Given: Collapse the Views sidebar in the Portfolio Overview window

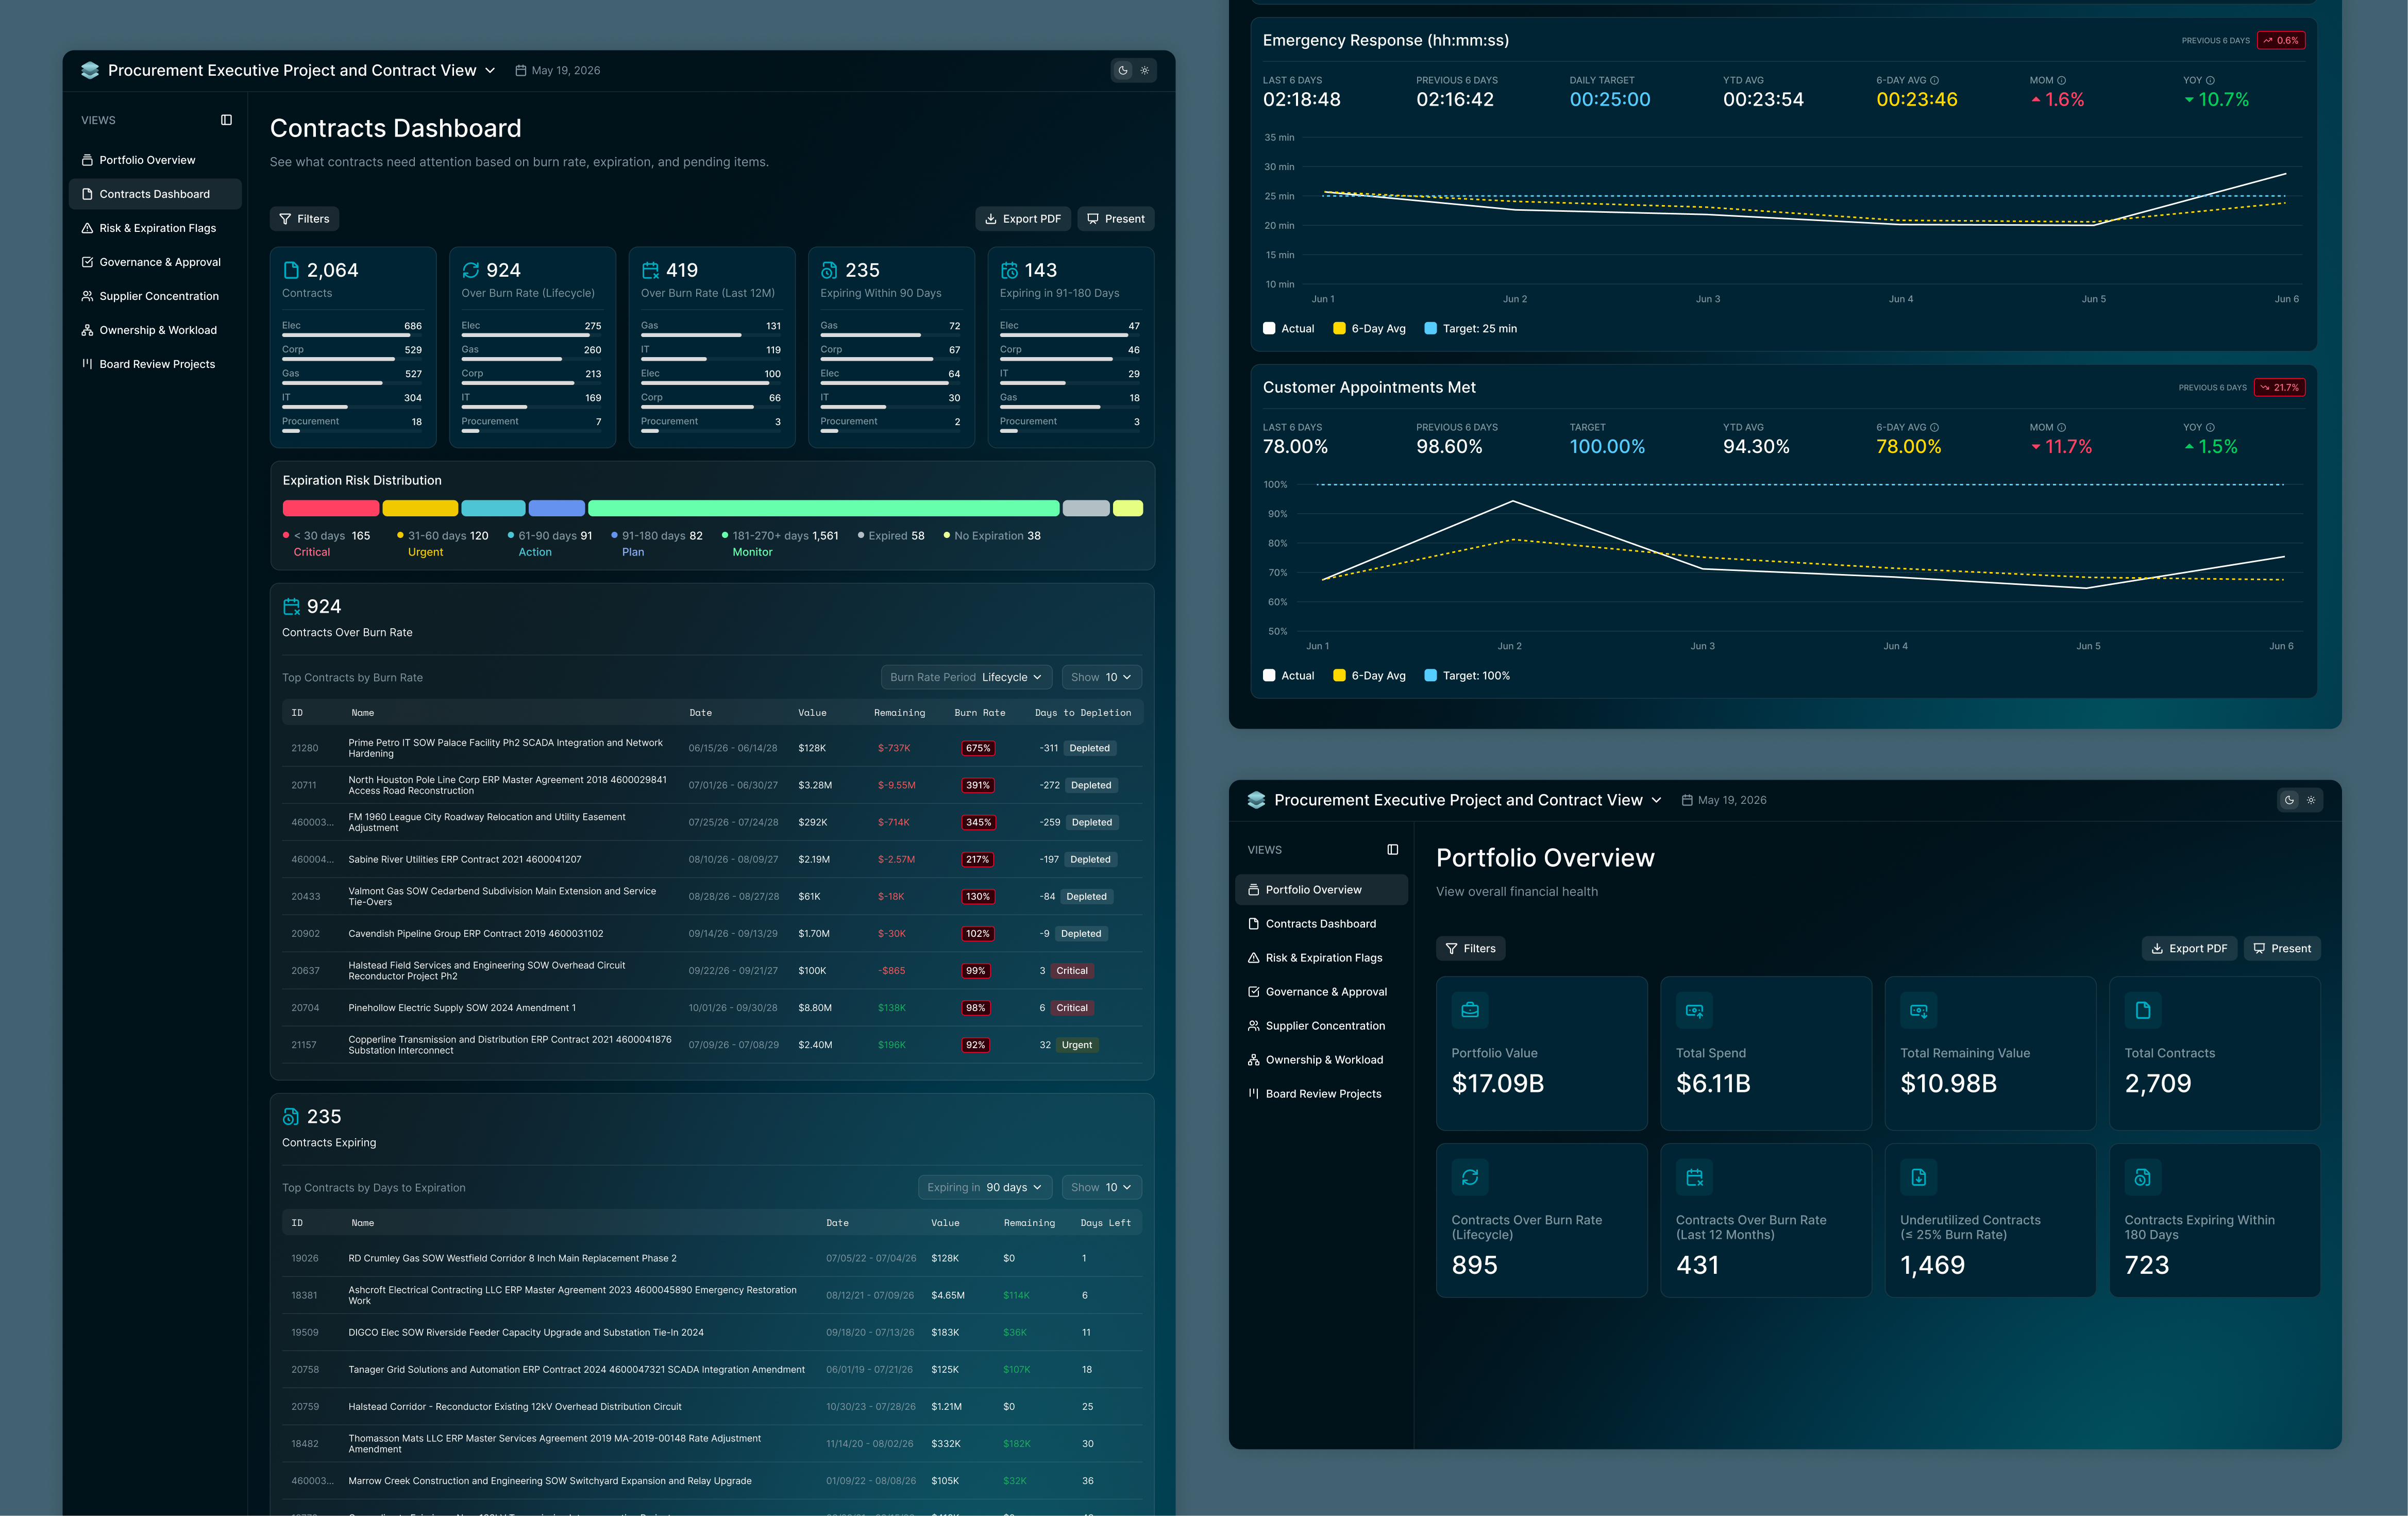Looking at the screenshot, I should (x=1392, y=850).
